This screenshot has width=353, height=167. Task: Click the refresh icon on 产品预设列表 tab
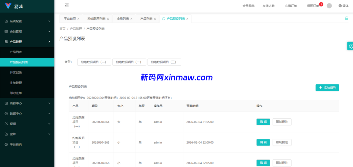pos(164,19)
